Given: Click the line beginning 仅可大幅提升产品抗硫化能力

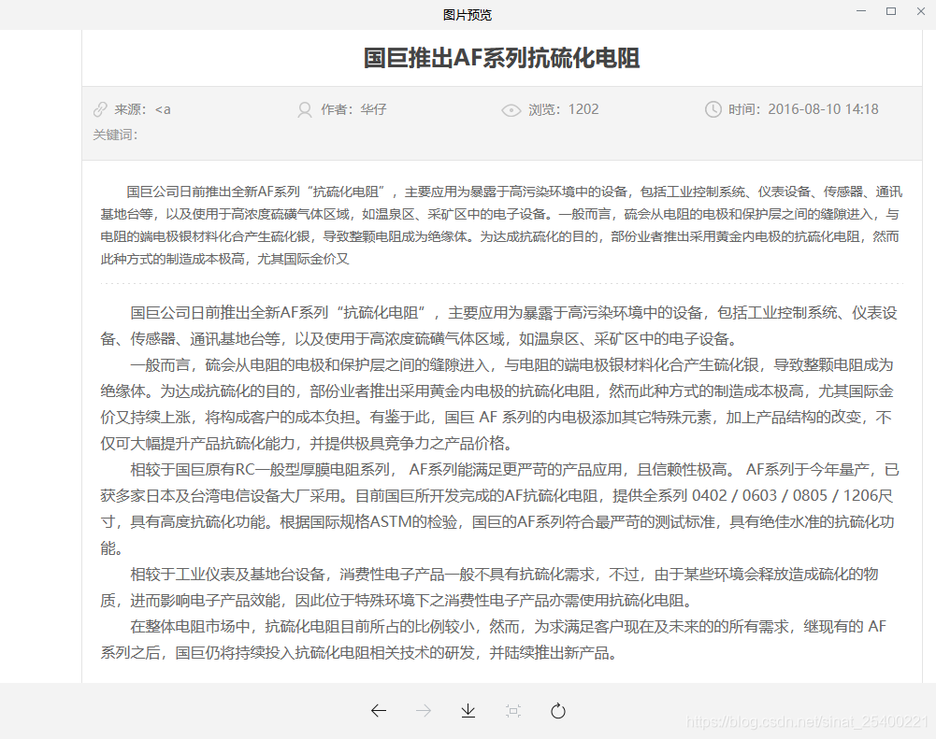Looking at the screenshot, I should (306, 444).
